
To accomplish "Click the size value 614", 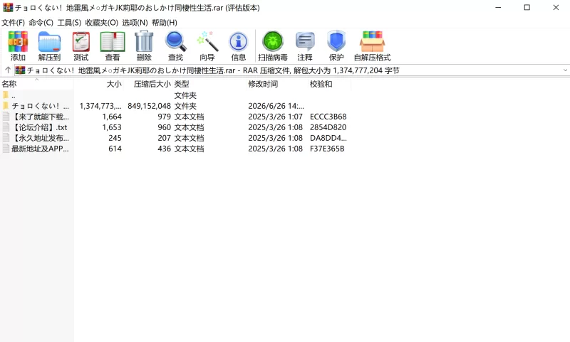I will pos(115,149).
